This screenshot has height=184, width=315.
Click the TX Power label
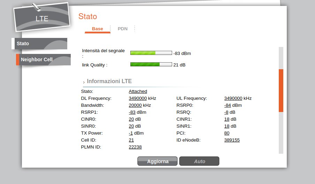click(92, 133)
